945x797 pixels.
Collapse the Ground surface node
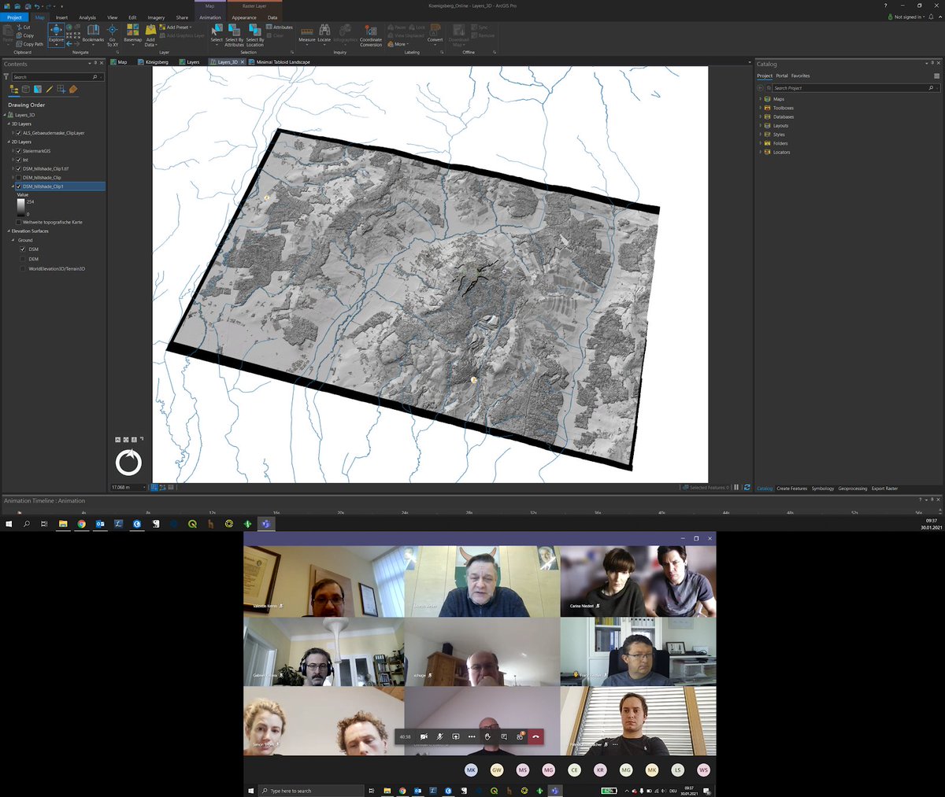13,240
